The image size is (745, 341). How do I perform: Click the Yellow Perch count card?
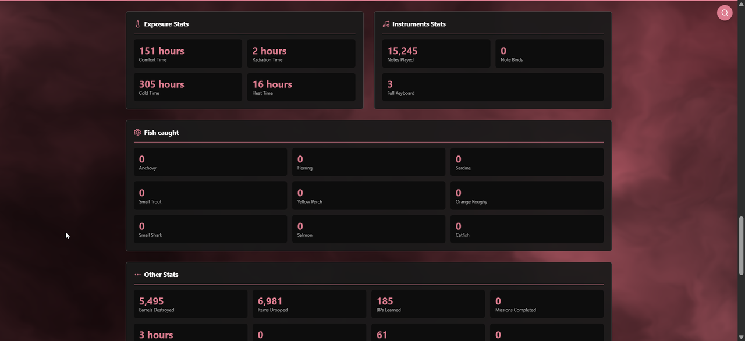coord(368,196)
